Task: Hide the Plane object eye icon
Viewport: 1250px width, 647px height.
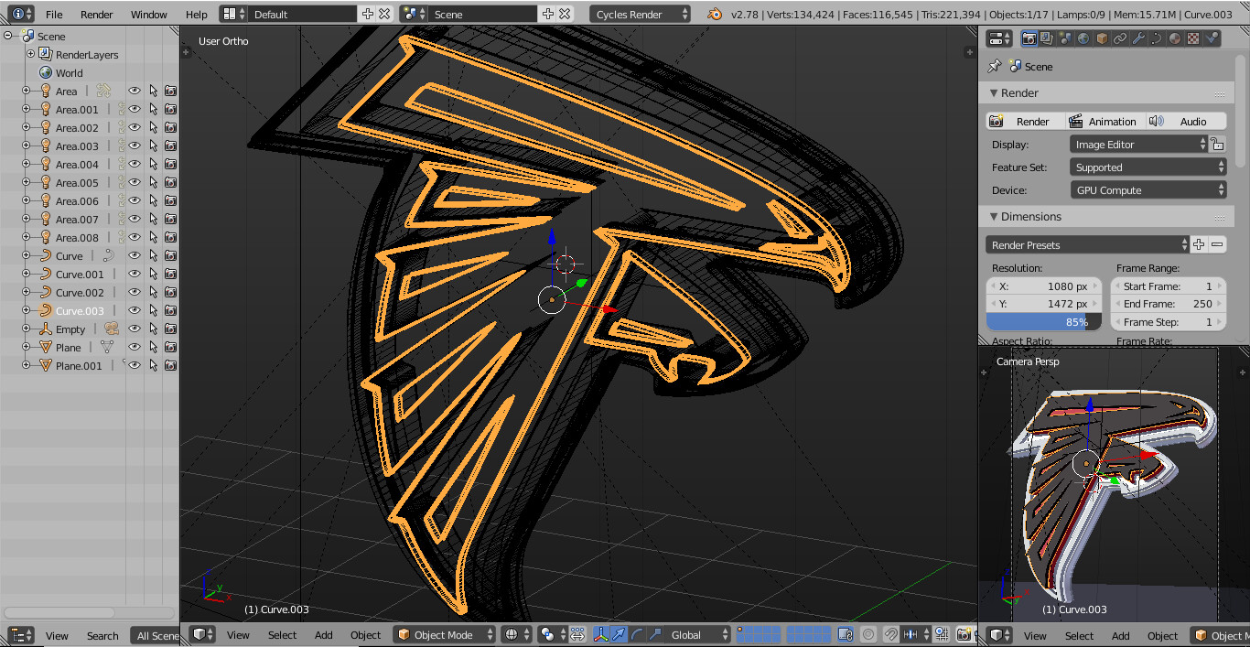Action: pyautogui.click(x=135, y=347)
